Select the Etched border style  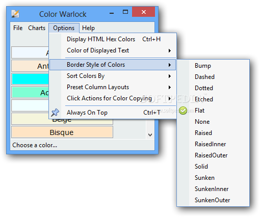(x=213, y=99)
